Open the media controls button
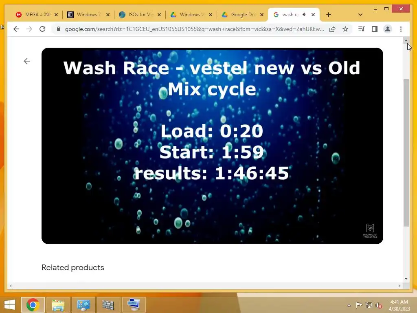417x313 pixels. (362, 29)
